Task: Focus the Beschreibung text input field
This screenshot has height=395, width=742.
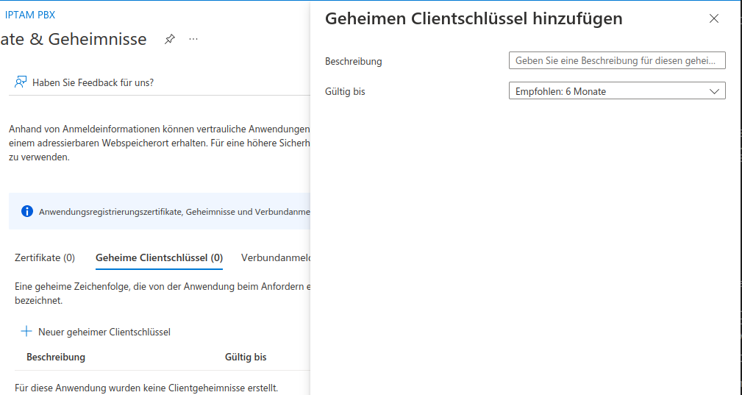Action: (616, 61)
